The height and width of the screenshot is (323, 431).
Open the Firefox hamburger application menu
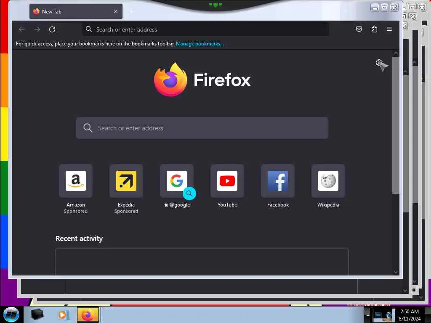click(389, 29)
